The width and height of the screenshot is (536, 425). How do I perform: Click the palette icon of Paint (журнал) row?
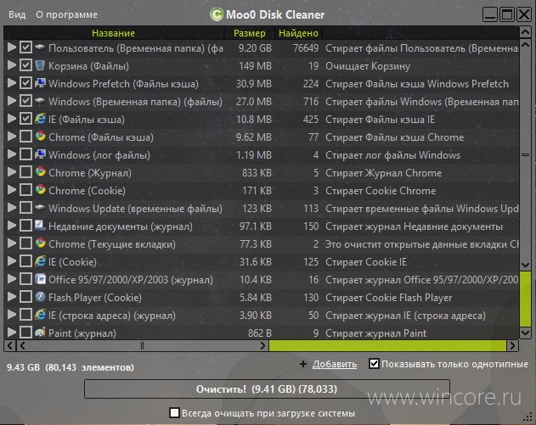[40, 333]
